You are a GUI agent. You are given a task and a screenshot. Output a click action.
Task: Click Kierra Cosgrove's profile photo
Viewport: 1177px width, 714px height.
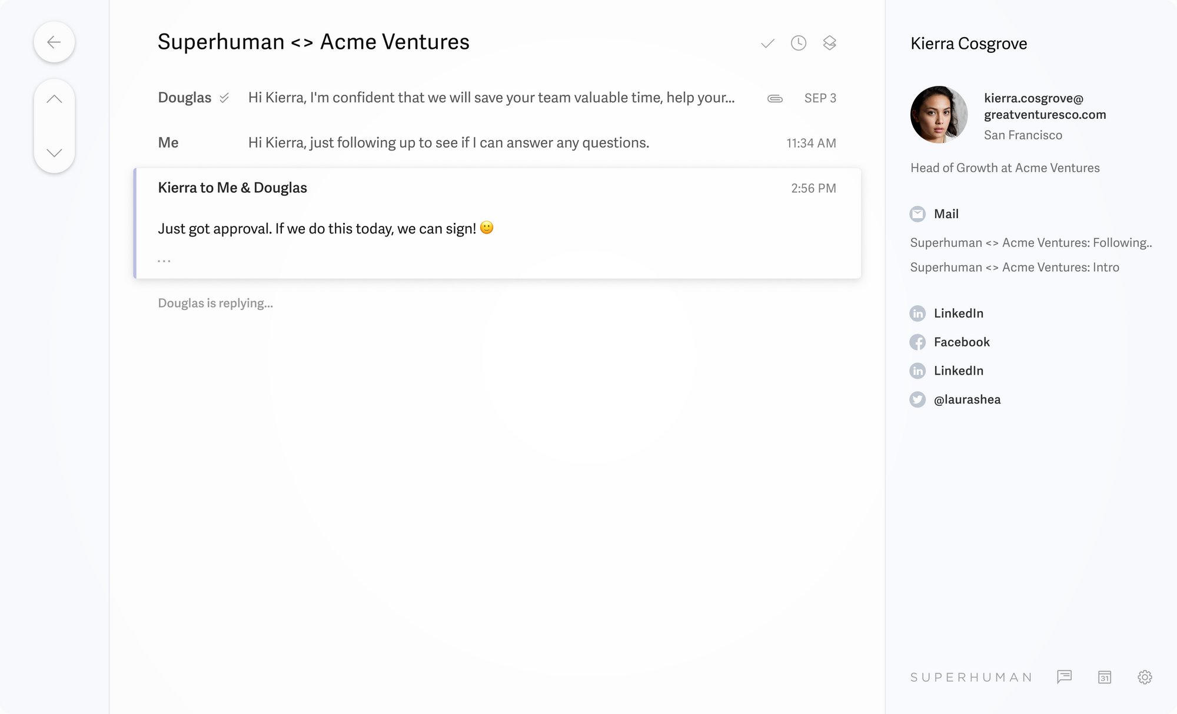coord(939,115)
